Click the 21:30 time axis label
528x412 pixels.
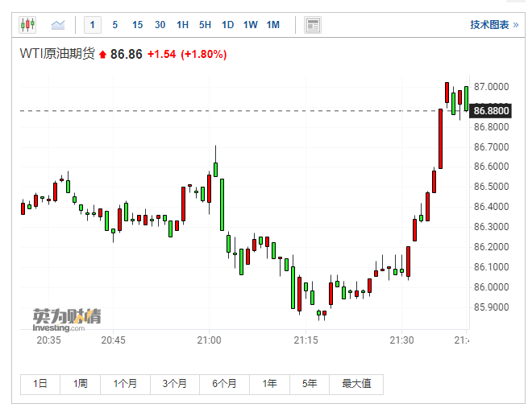click(x=401, y=340)
